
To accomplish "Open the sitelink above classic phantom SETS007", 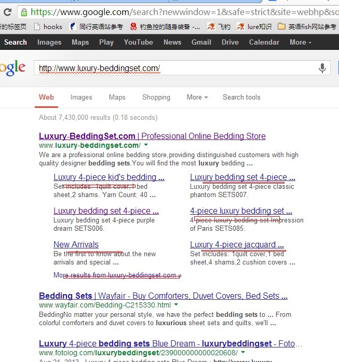I will click(242, 177).
